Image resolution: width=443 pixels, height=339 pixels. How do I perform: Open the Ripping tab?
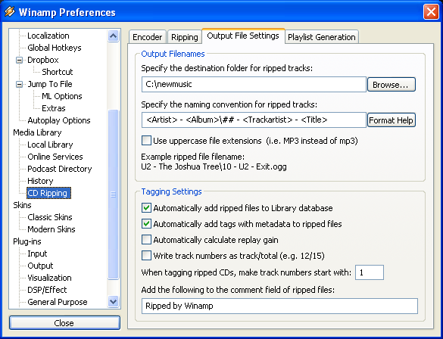click(185, 37)
